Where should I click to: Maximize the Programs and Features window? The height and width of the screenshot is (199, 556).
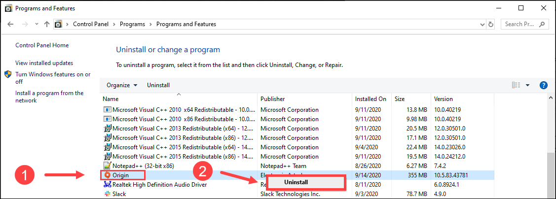(x=520, y=8)
